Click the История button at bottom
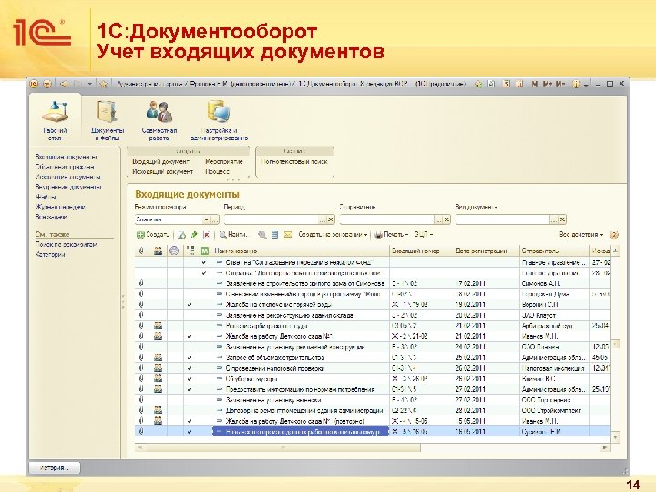The width and height of the screenshot is (656, 492). 55,468
